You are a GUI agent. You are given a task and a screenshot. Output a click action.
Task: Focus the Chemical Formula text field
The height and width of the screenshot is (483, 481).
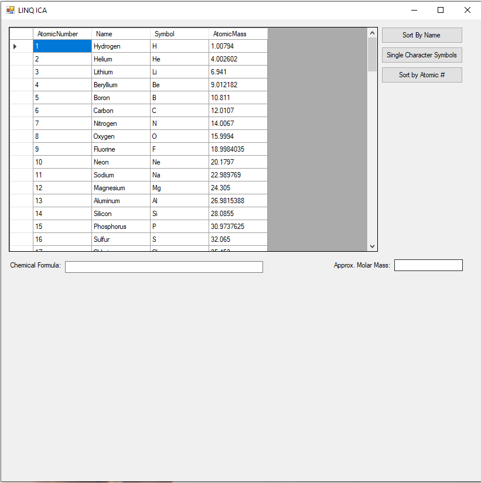tap(163, 267)
